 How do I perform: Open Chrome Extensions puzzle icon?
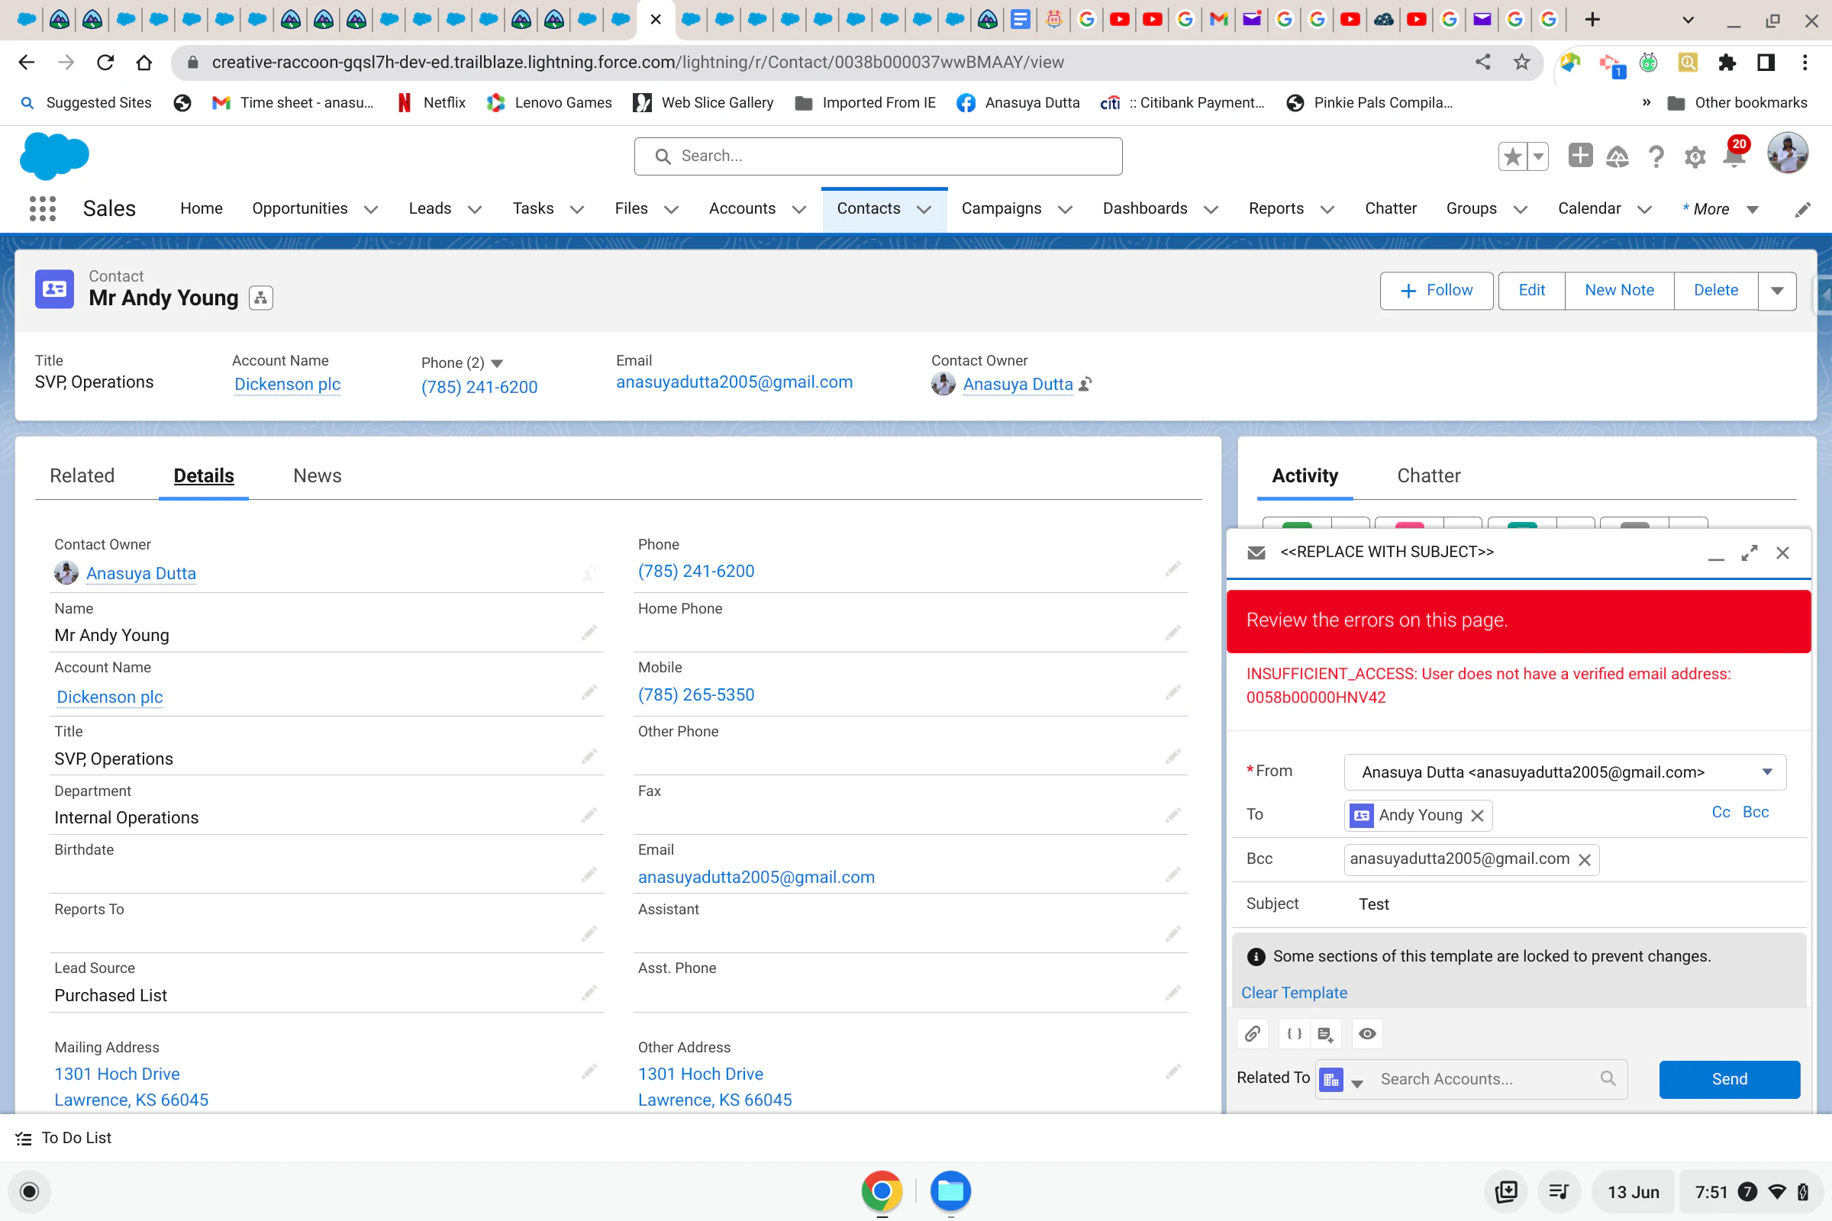click(x=1726, y=63)
